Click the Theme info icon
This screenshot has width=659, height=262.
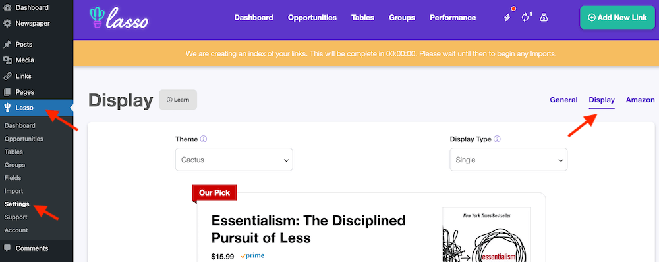(204, 139)
